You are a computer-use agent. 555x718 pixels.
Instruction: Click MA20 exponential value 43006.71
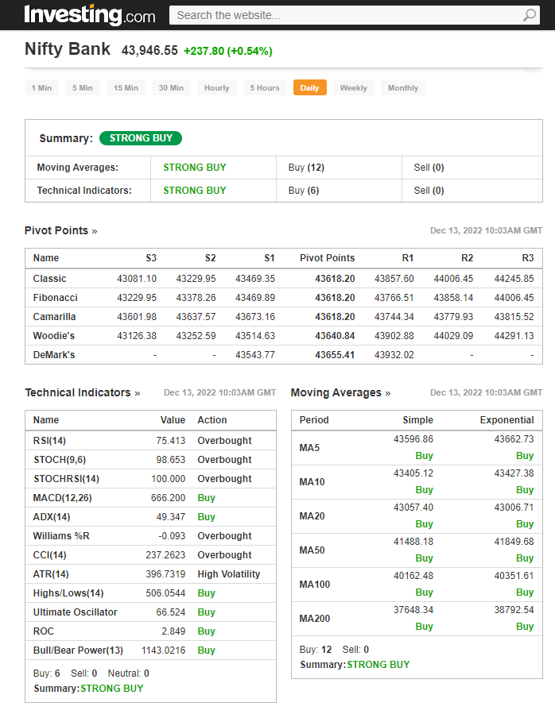[514, 507]
